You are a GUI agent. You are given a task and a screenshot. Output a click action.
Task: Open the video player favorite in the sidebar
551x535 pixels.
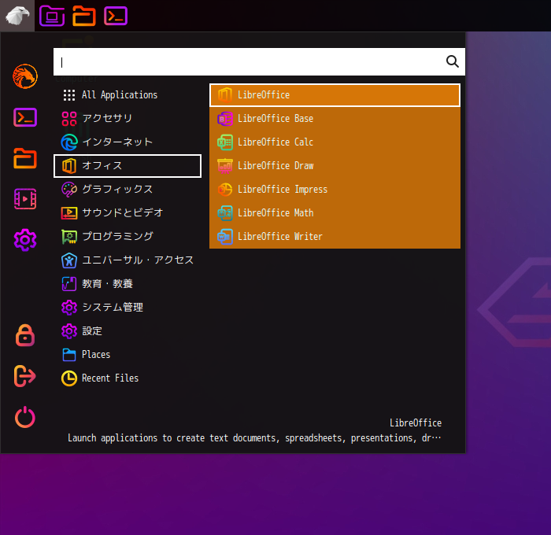[x=25, y=199]
